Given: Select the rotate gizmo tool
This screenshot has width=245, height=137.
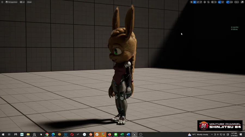Looking at the screenshot, I should [x=198, y=2].
